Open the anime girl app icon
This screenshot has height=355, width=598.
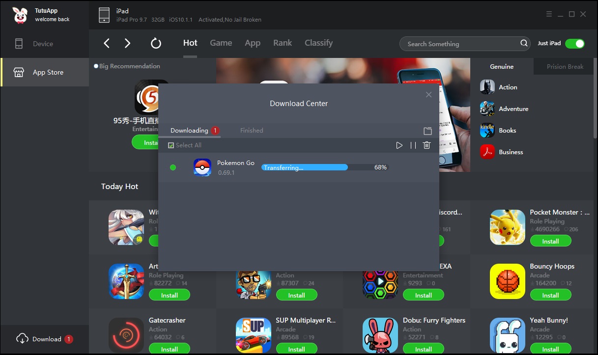click(126, 227)
